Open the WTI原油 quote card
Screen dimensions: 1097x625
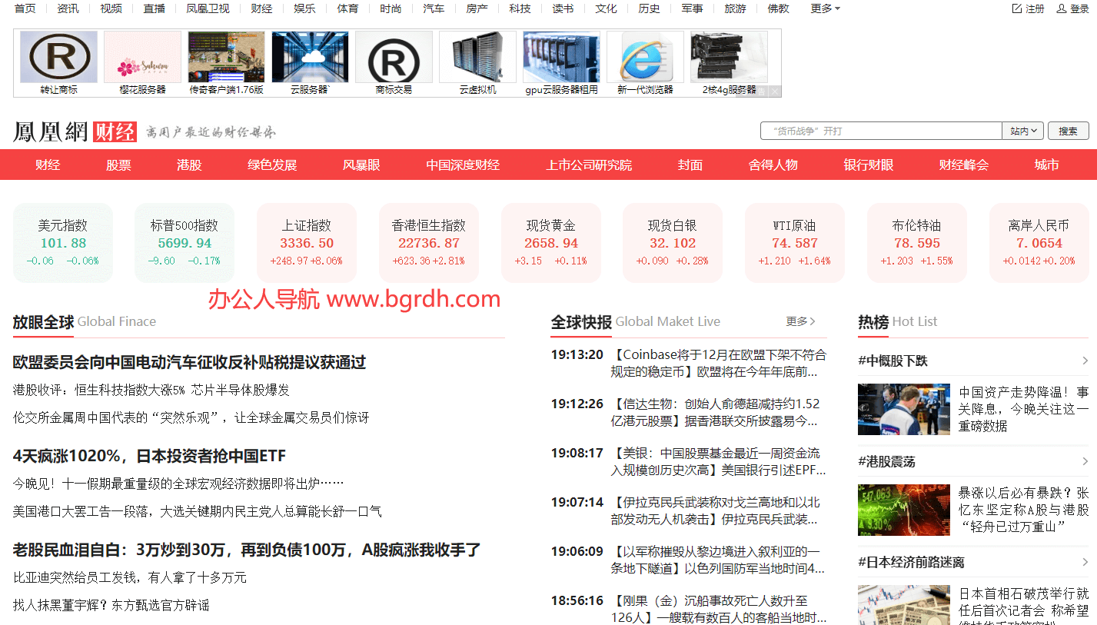tap(795, 243)
